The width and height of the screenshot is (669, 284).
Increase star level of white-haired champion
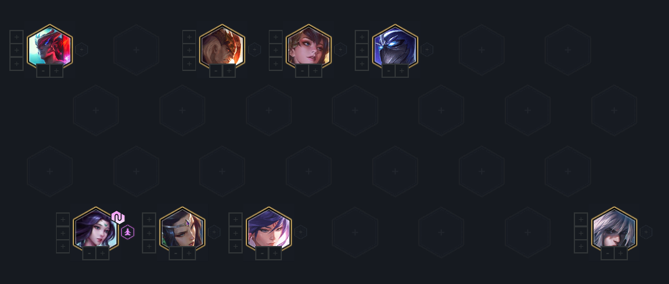click(x=621, y=253)
